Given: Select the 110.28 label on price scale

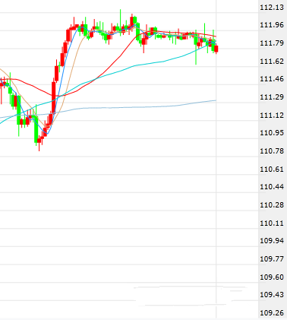Looking at the screenshot, I should 272,204.
